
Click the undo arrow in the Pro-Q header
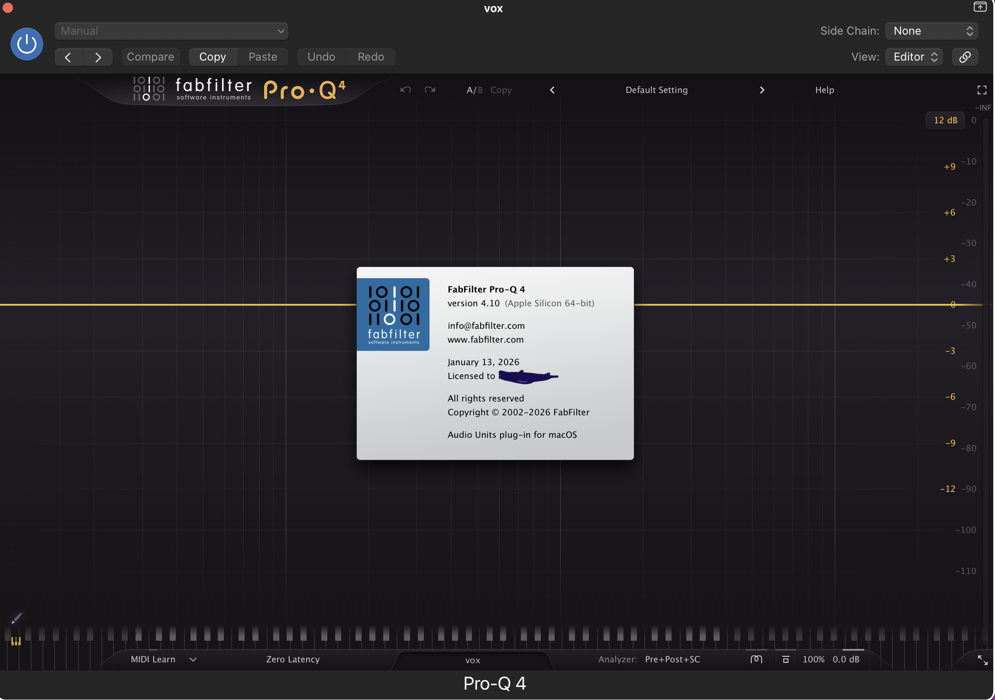[405, 90]
